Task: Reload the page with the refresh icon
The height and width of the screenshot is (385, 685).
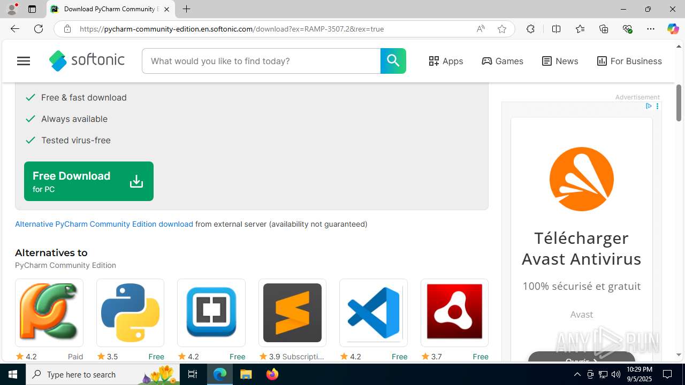Action: [39, 29]
